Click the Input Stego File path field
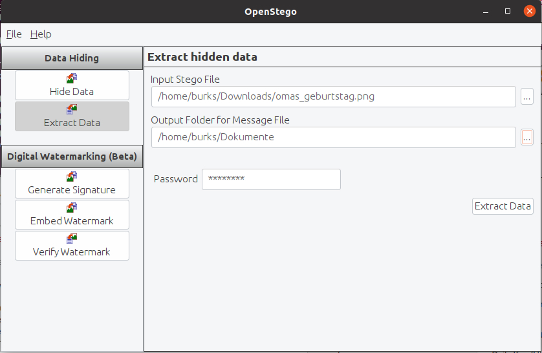Viewport: 542px width, 353px height. point(334,96)
